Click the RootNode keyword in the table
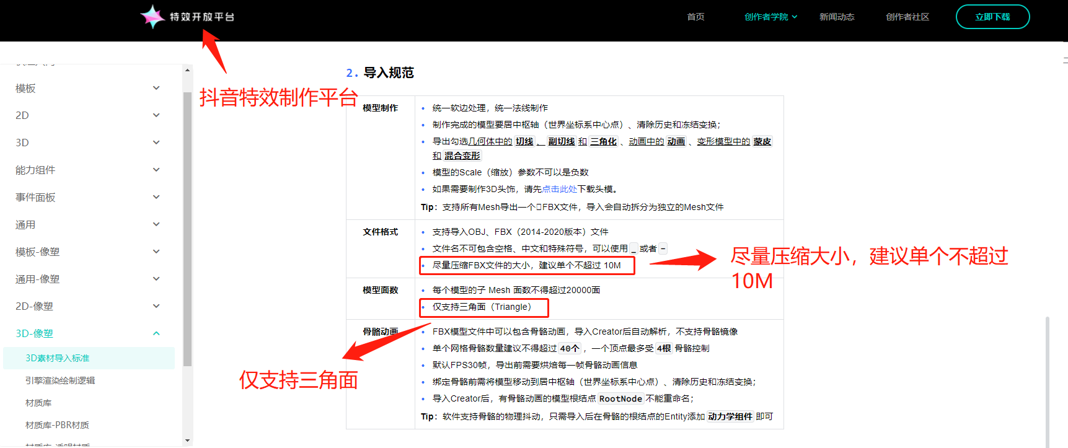 pyautogui.click(x=620, y=398)
